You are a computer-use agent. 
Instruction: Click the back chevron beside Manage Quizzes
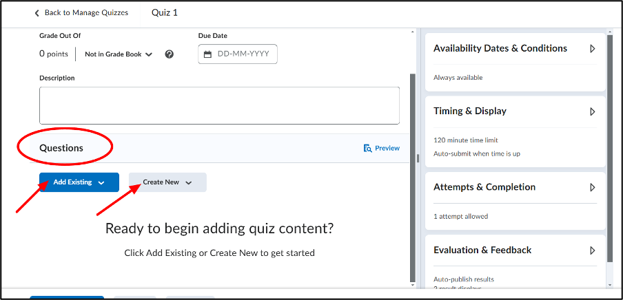(37, 13)
